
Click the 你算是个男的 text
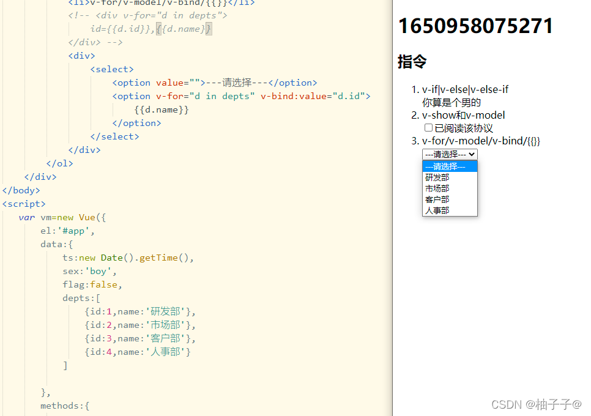click(451, 103)
